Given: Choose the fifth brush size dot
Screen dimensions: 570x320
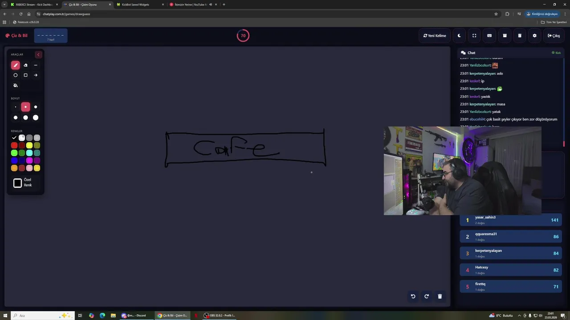Looking at the screenshot, I should pyautogui.click(x=25, y=118).
